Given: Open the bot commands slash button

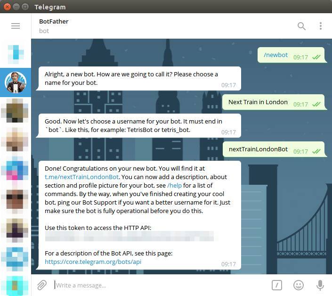Looking at the screenshot, I should tap(277, 285).
